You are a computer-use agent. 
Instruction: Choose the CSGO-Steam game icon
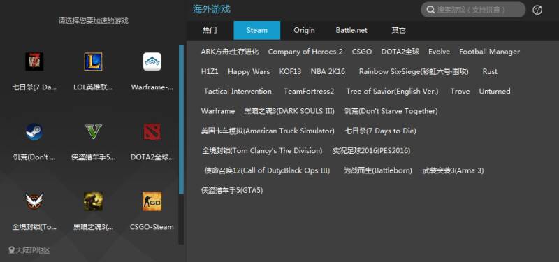tap(152, 201)
